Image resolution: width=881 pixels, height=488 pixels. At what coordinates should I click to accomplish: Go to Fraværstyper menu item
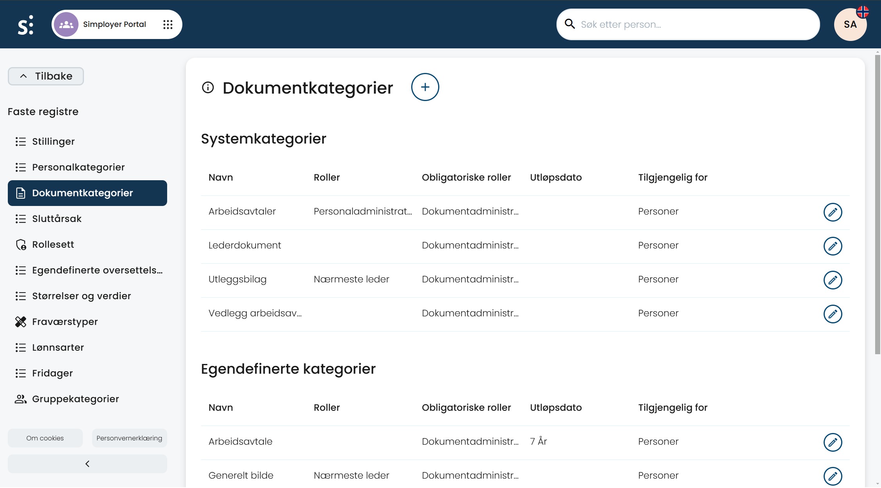(65, 322)
